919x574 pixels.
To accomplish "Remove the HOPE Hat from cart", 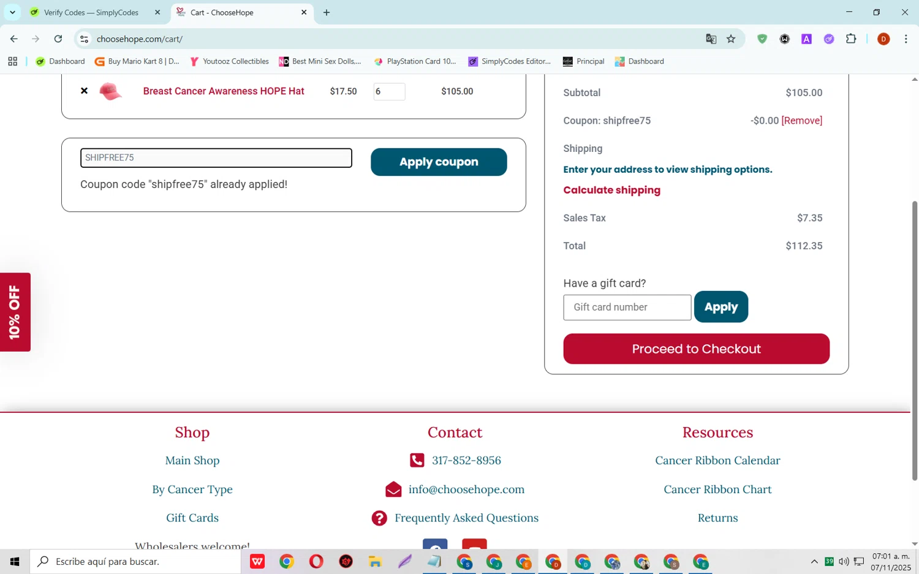I will coord(85,91).
